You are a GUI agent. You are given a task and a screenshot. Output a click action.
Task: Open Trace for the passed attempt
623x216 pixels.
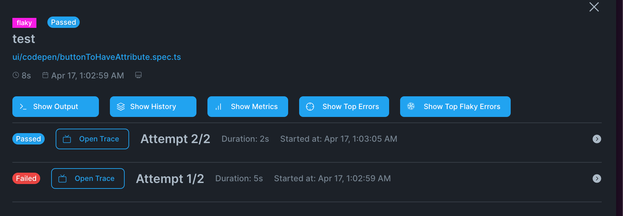point(92,139)
